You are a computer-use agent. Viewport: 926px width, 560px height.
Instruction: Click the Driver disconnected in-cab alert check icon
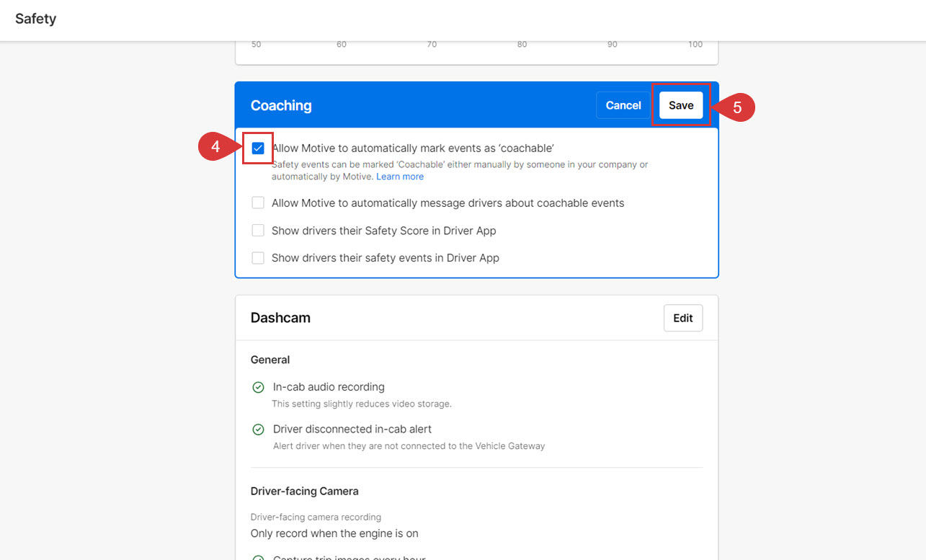click(x=258, y=430)
